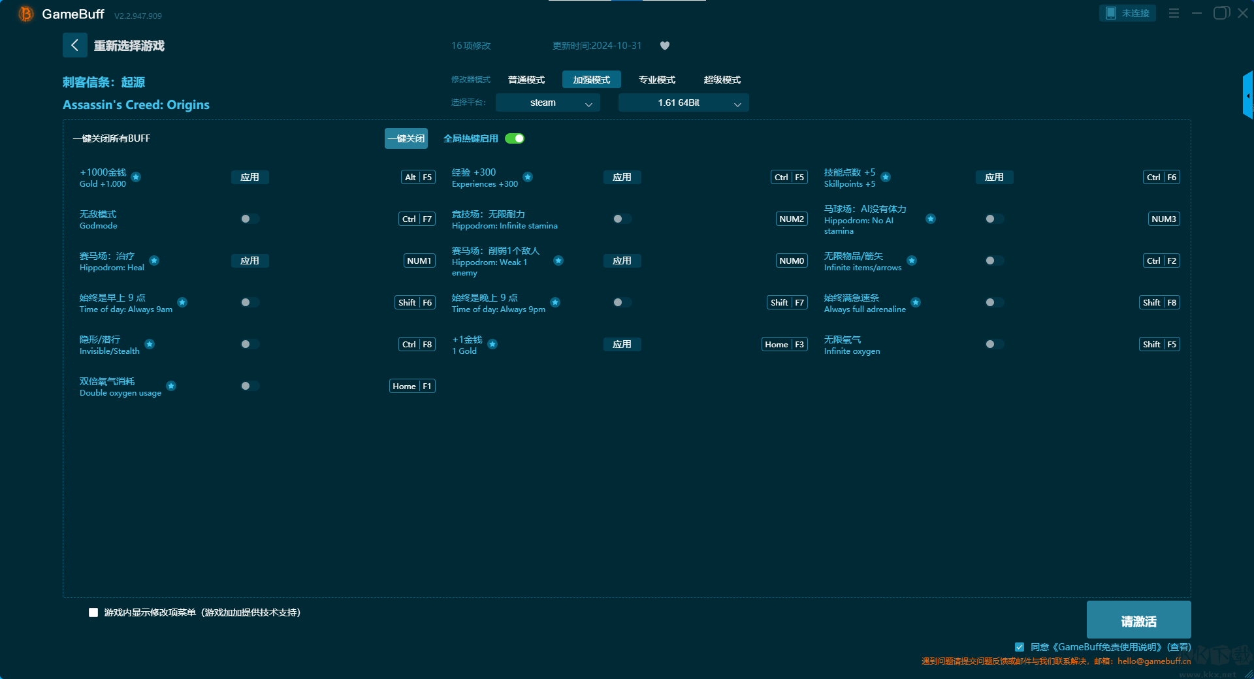The width and height of the screenshot is (1254, 679).
Task: Click star icon beside Infinite items/arrows
Action: coord(912,261)
